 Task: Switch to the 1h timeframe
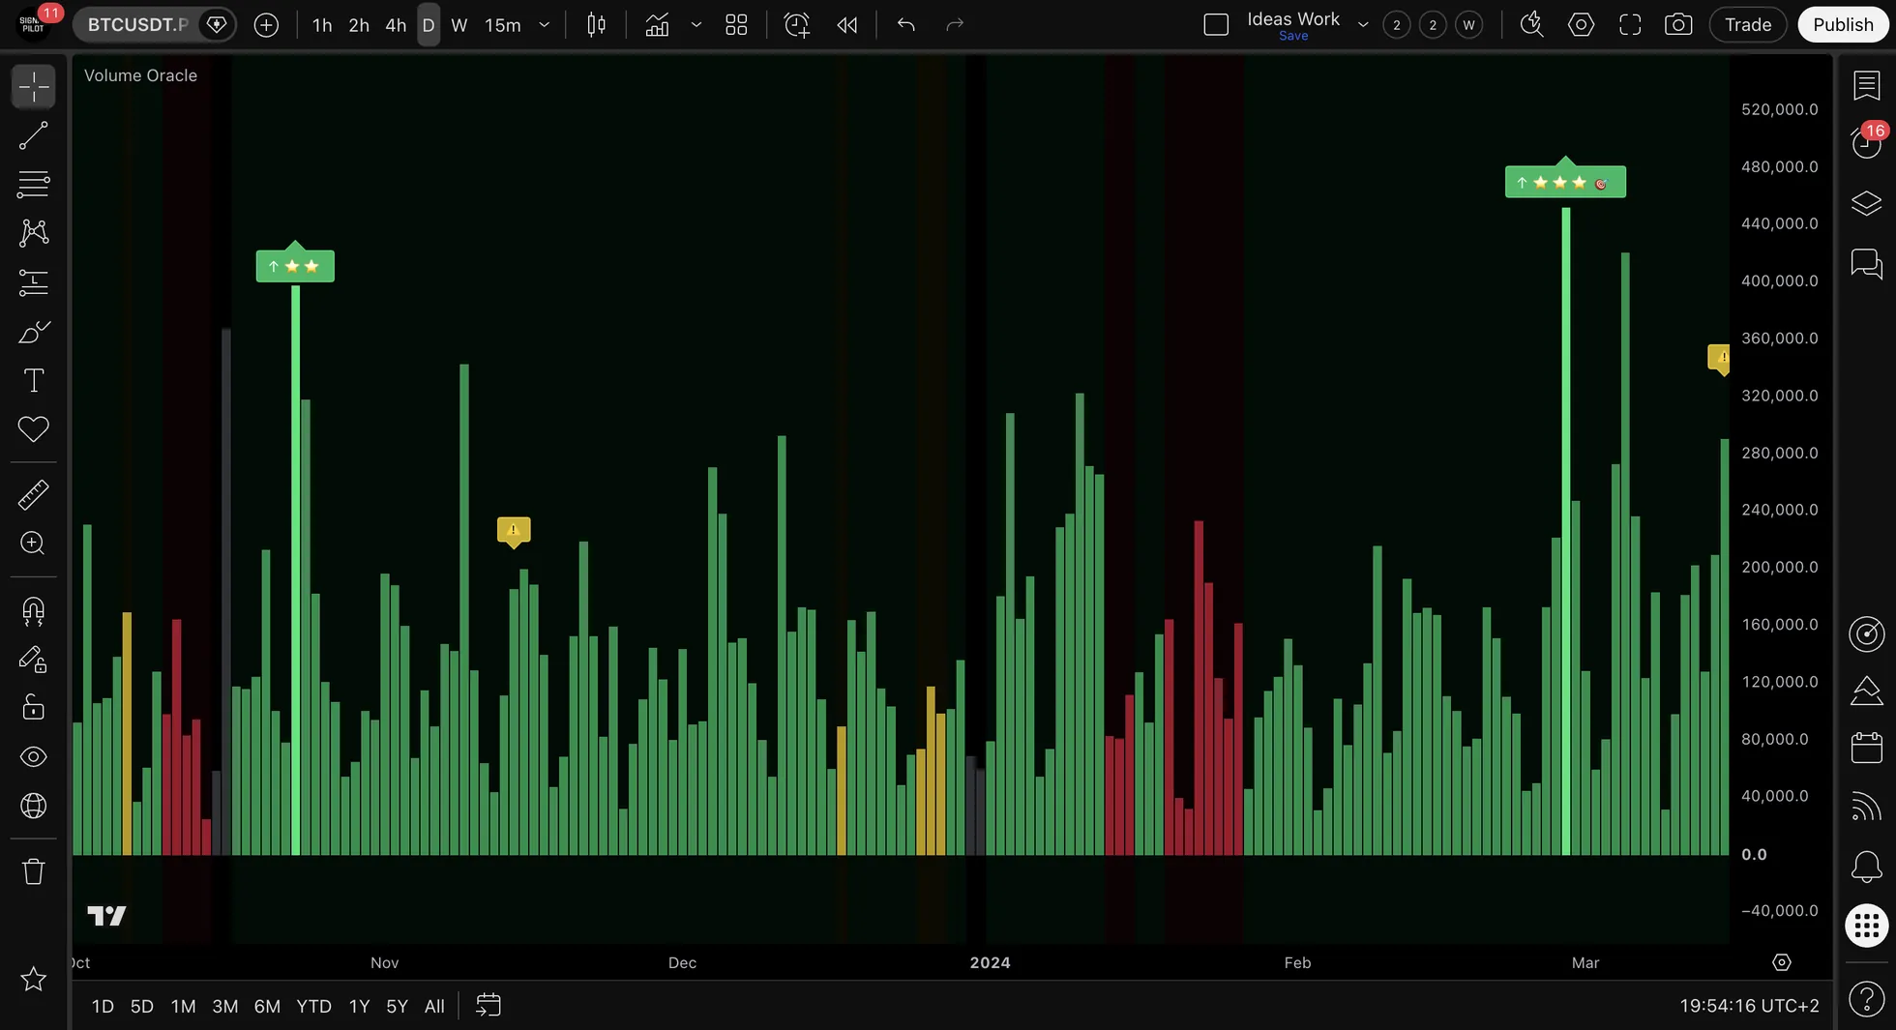pyautogui.click(x=322, y=25)
